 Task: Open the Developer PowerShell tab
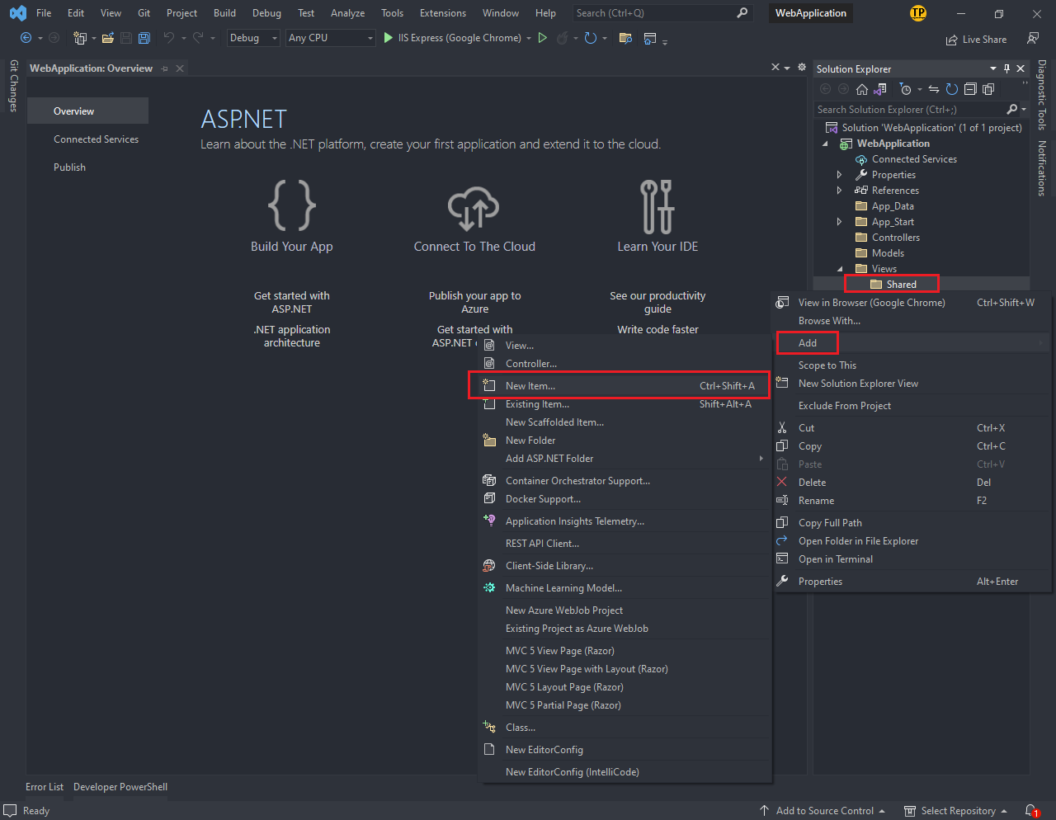(x=120, y=787)
